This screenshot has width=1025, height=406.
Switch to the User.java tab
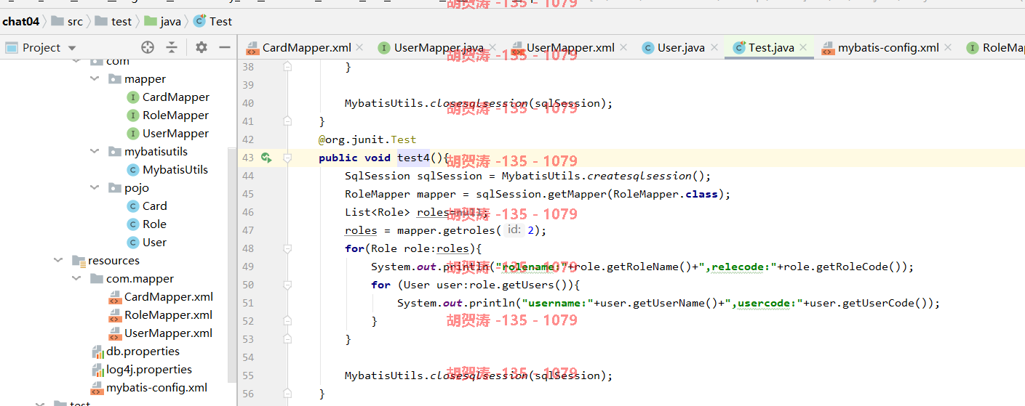(x=681, y=48)
